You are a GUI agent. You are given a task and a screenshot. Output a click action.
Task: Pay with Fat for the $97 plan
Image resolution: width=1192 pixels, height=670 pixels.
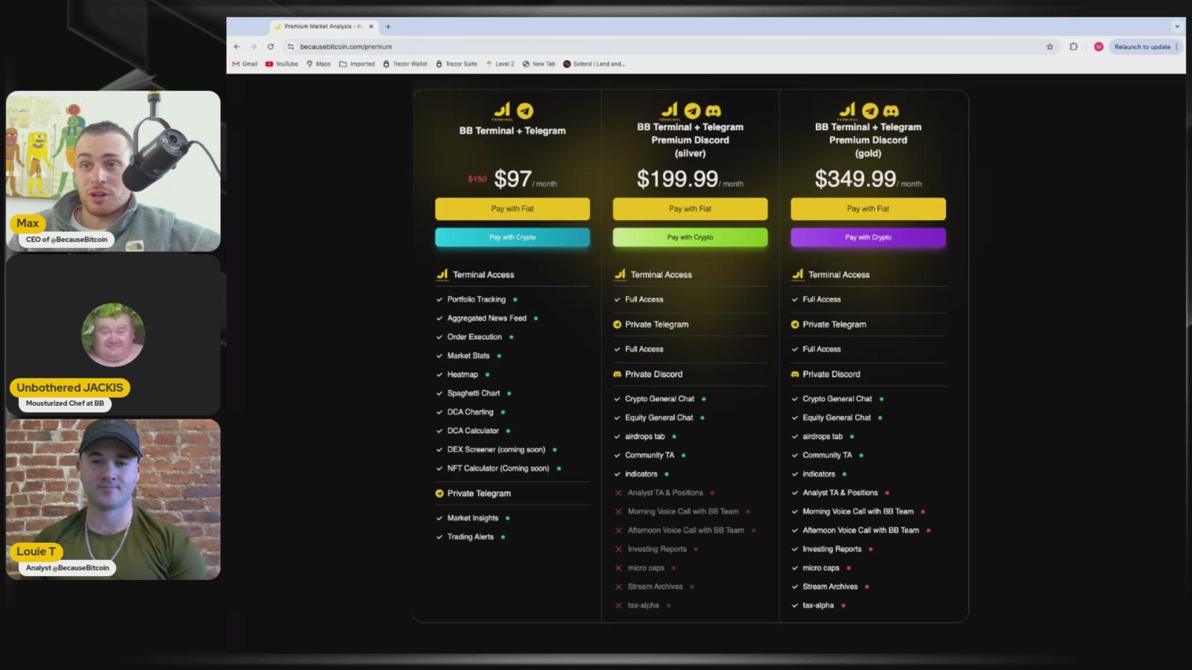tap(512, 209)
